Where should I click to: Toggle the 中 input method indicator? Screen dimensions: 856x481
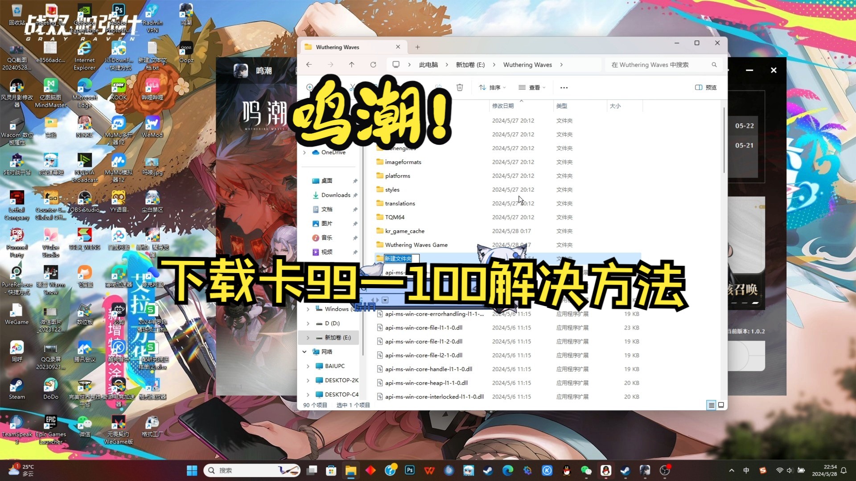click(x=746, y=470)
